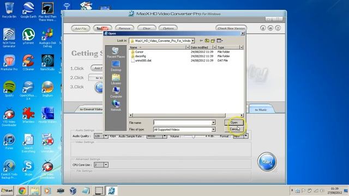Click Check New Version in MacX window
Image resolution: width=349 pixels, height=196 pixels.
pos(231,28)
